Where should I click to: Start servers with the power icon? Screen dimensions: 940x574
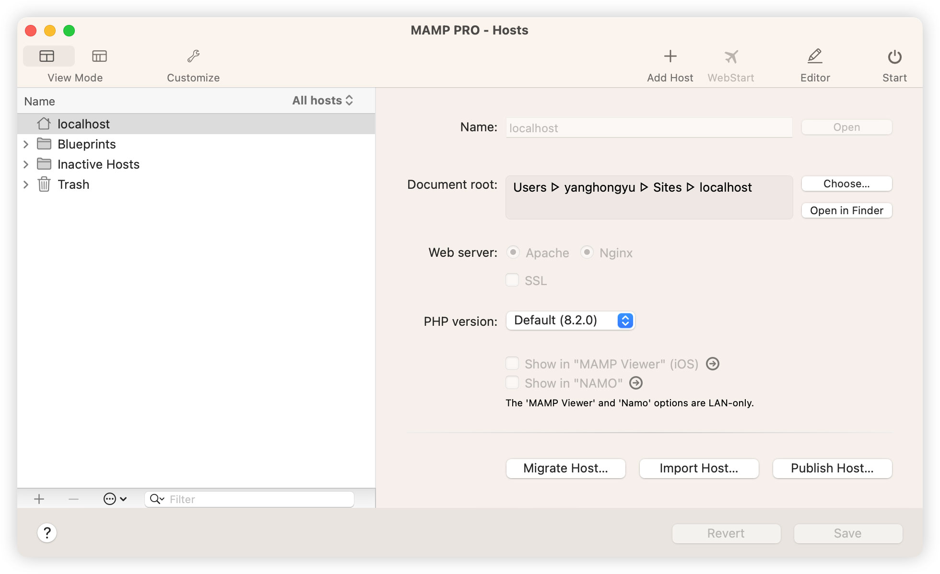click(894, 57)
